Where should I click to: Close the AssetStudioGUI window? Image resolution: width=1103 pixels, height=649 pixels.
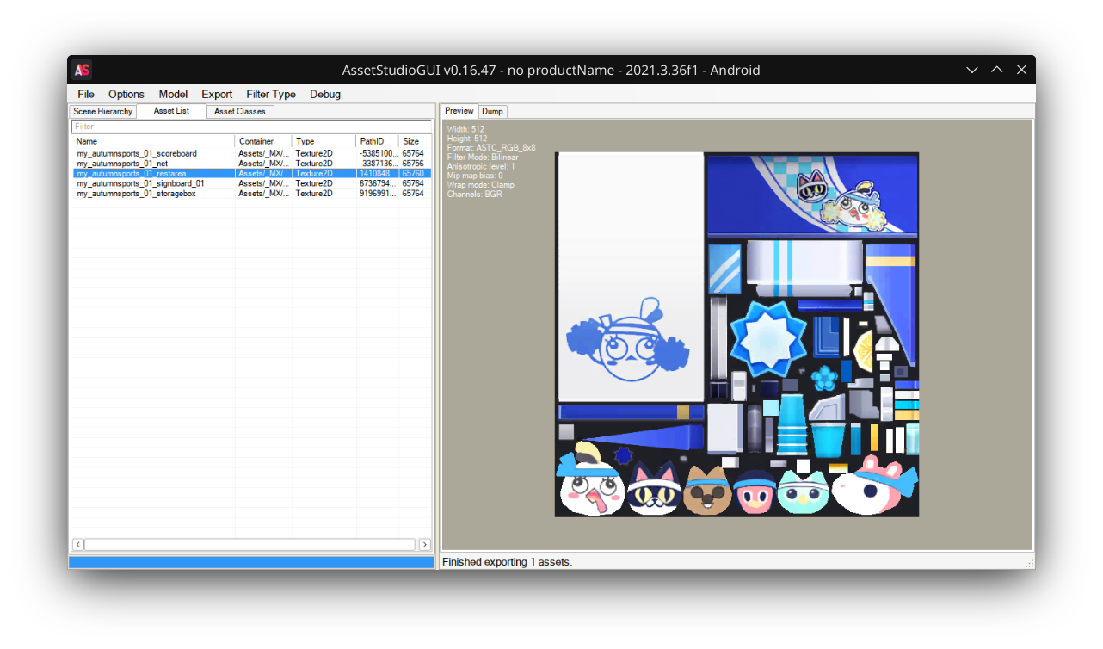(1021, 71)
